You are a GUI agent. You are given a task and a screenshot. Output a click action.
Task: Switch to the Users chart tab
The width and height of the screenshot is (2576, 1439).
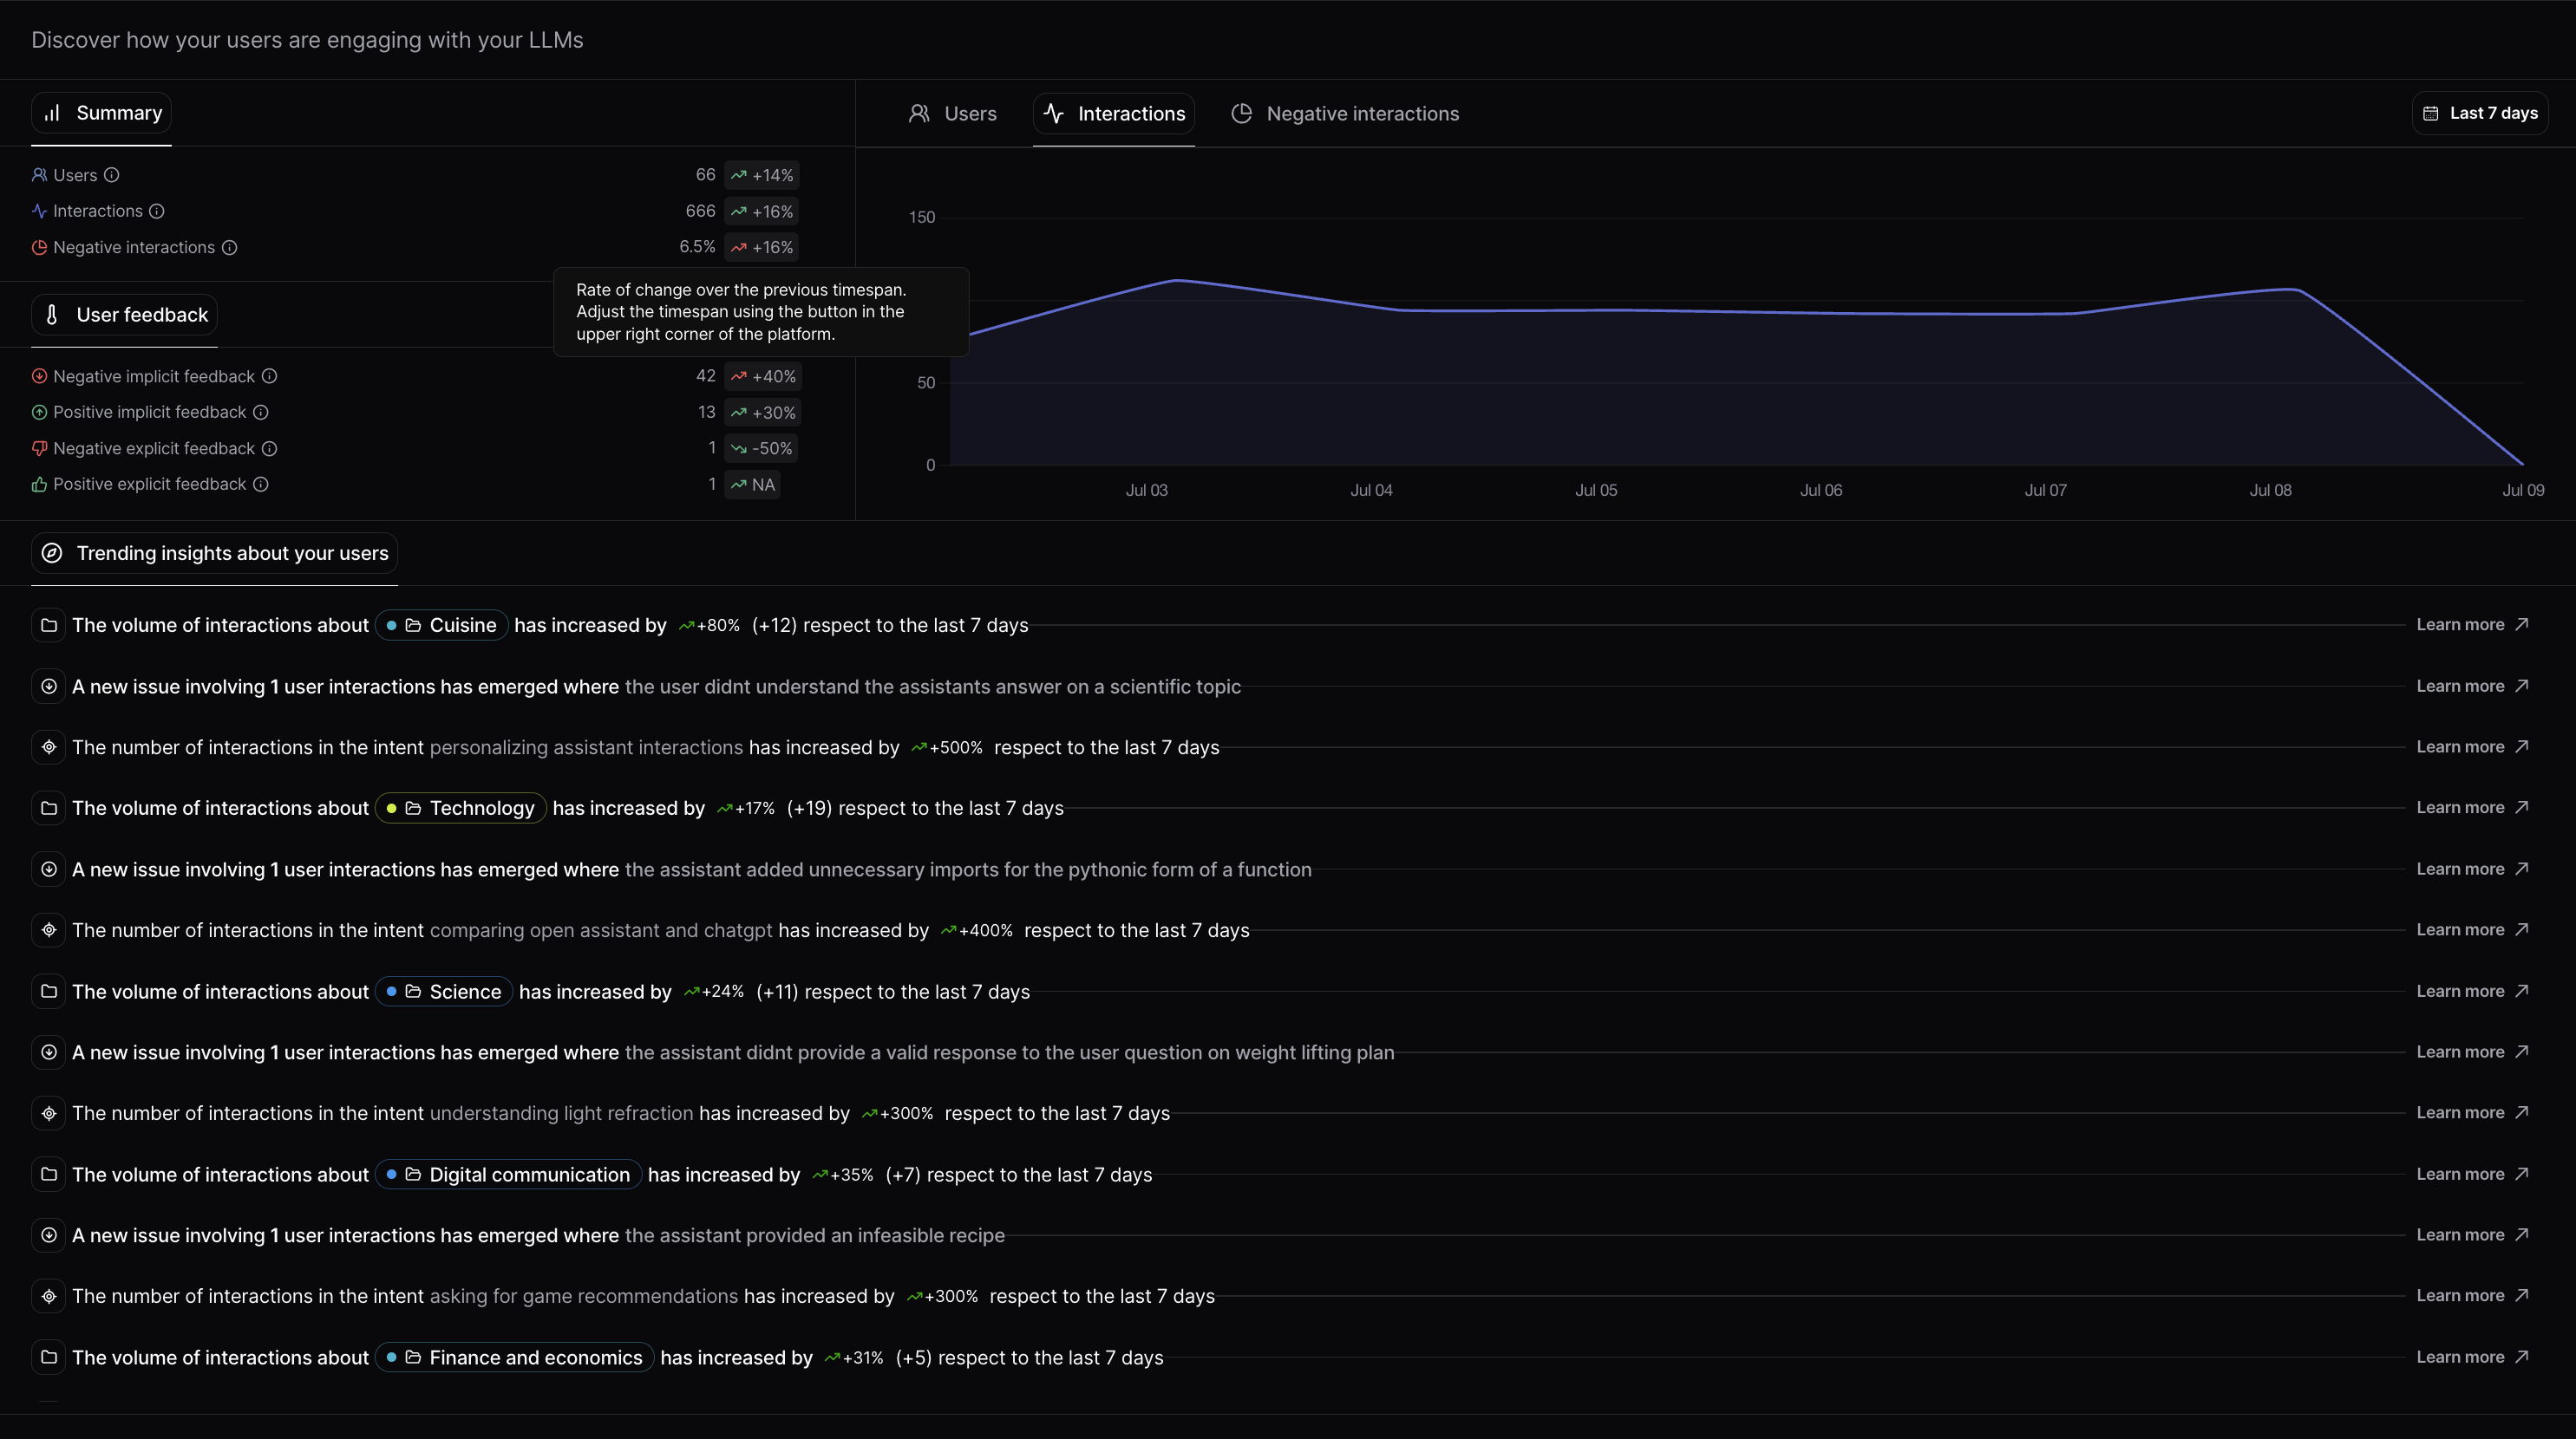tap(952, 114)
